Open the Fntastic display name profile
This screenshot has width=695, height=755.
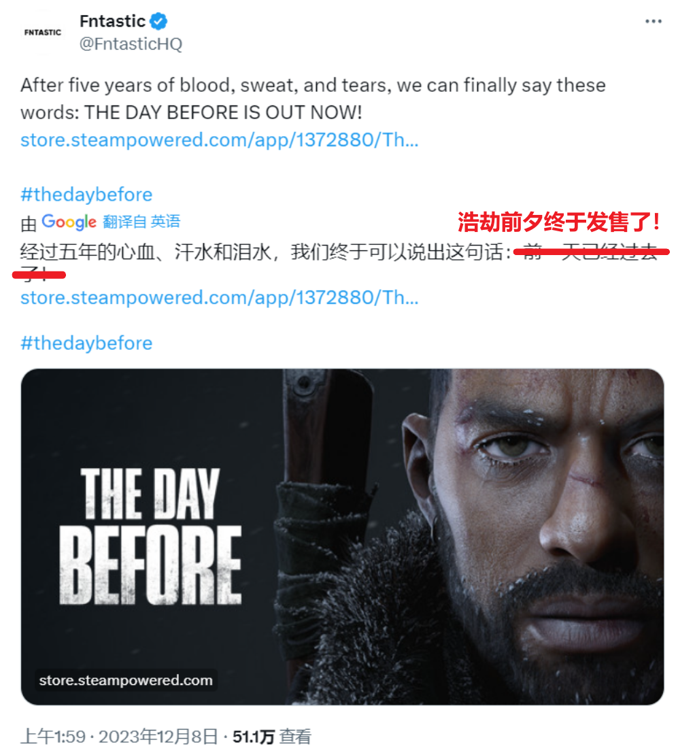112,21
